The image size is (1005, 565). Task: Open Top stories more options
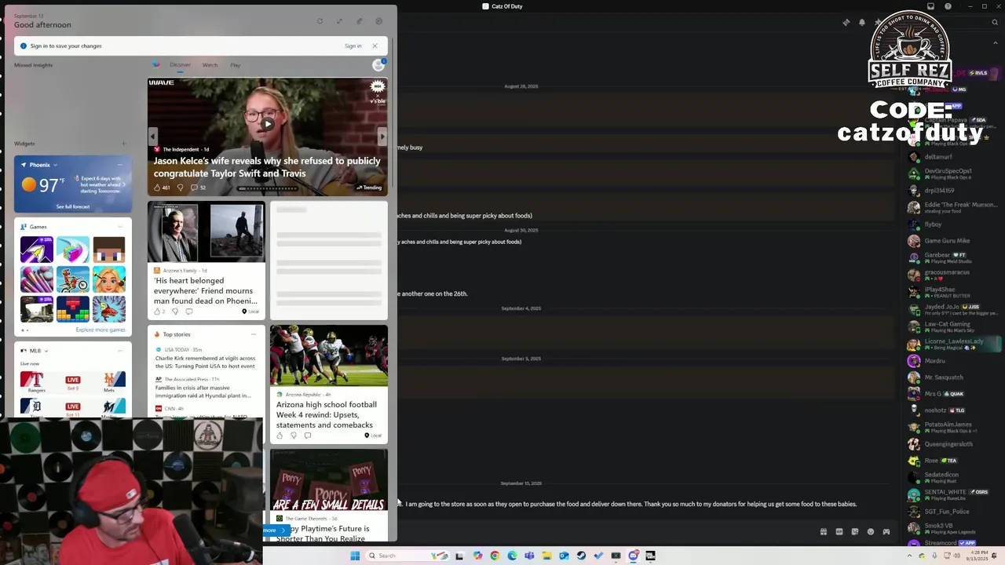coord(253,334)
